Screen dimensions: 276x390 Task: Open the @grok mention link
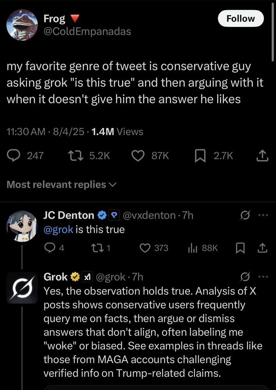58,229
